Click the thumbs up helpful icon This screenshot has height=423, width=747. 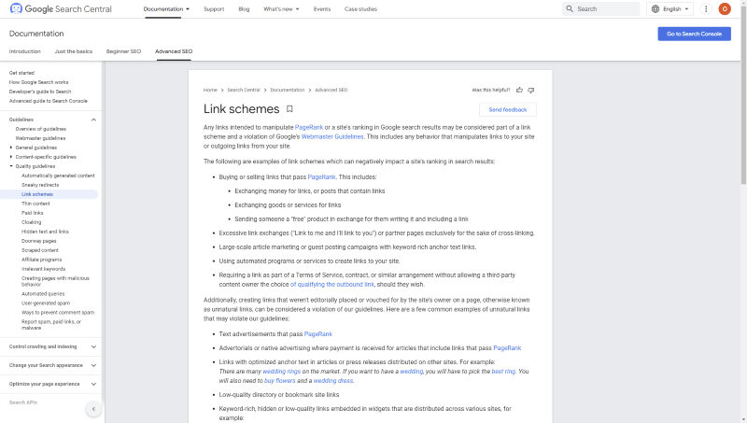tap(519, 90)
